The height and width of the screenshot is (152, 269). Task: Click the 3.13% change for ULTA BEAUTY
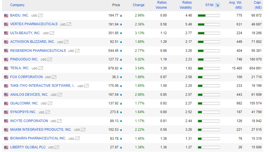point(140,33)
